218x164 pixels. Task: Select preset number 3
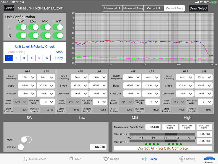pos(24,58)
